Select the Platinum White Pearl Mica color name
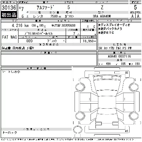142x142 pixels. tap(39, 34)
